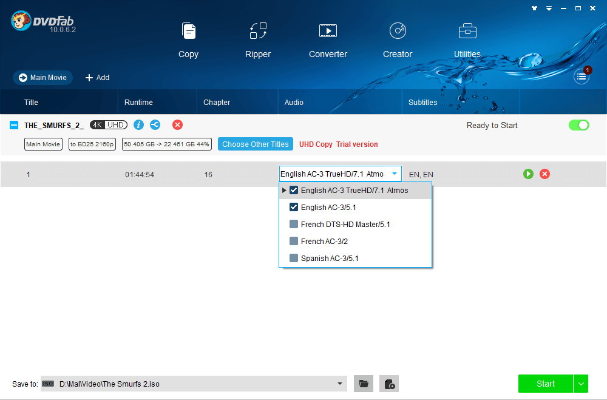Open the Creator module
The width and height of the screenshot is (607, 400).
coord(398,40)
